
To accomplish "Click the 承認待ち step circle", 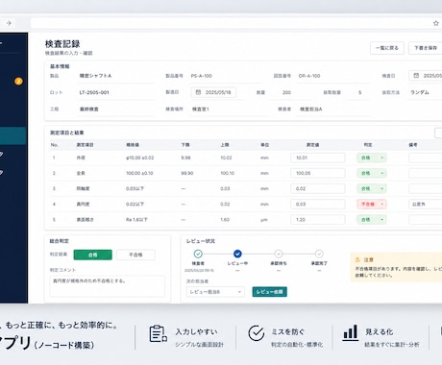I will (x=279, y=254).
